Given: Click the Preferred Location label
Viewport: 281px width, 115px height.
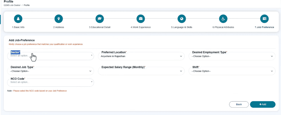Looking at the screenshot, I should 114,52.
